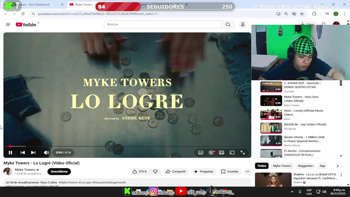Open the network icon in system tray
The image size is (350, 197).
pyautogui.click(x=318, y=192)
